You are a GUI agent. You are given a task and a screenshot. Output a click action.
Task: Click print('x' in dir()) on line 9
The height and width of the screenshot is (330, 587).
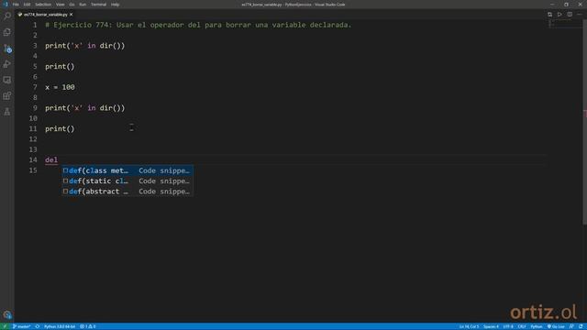85,108
